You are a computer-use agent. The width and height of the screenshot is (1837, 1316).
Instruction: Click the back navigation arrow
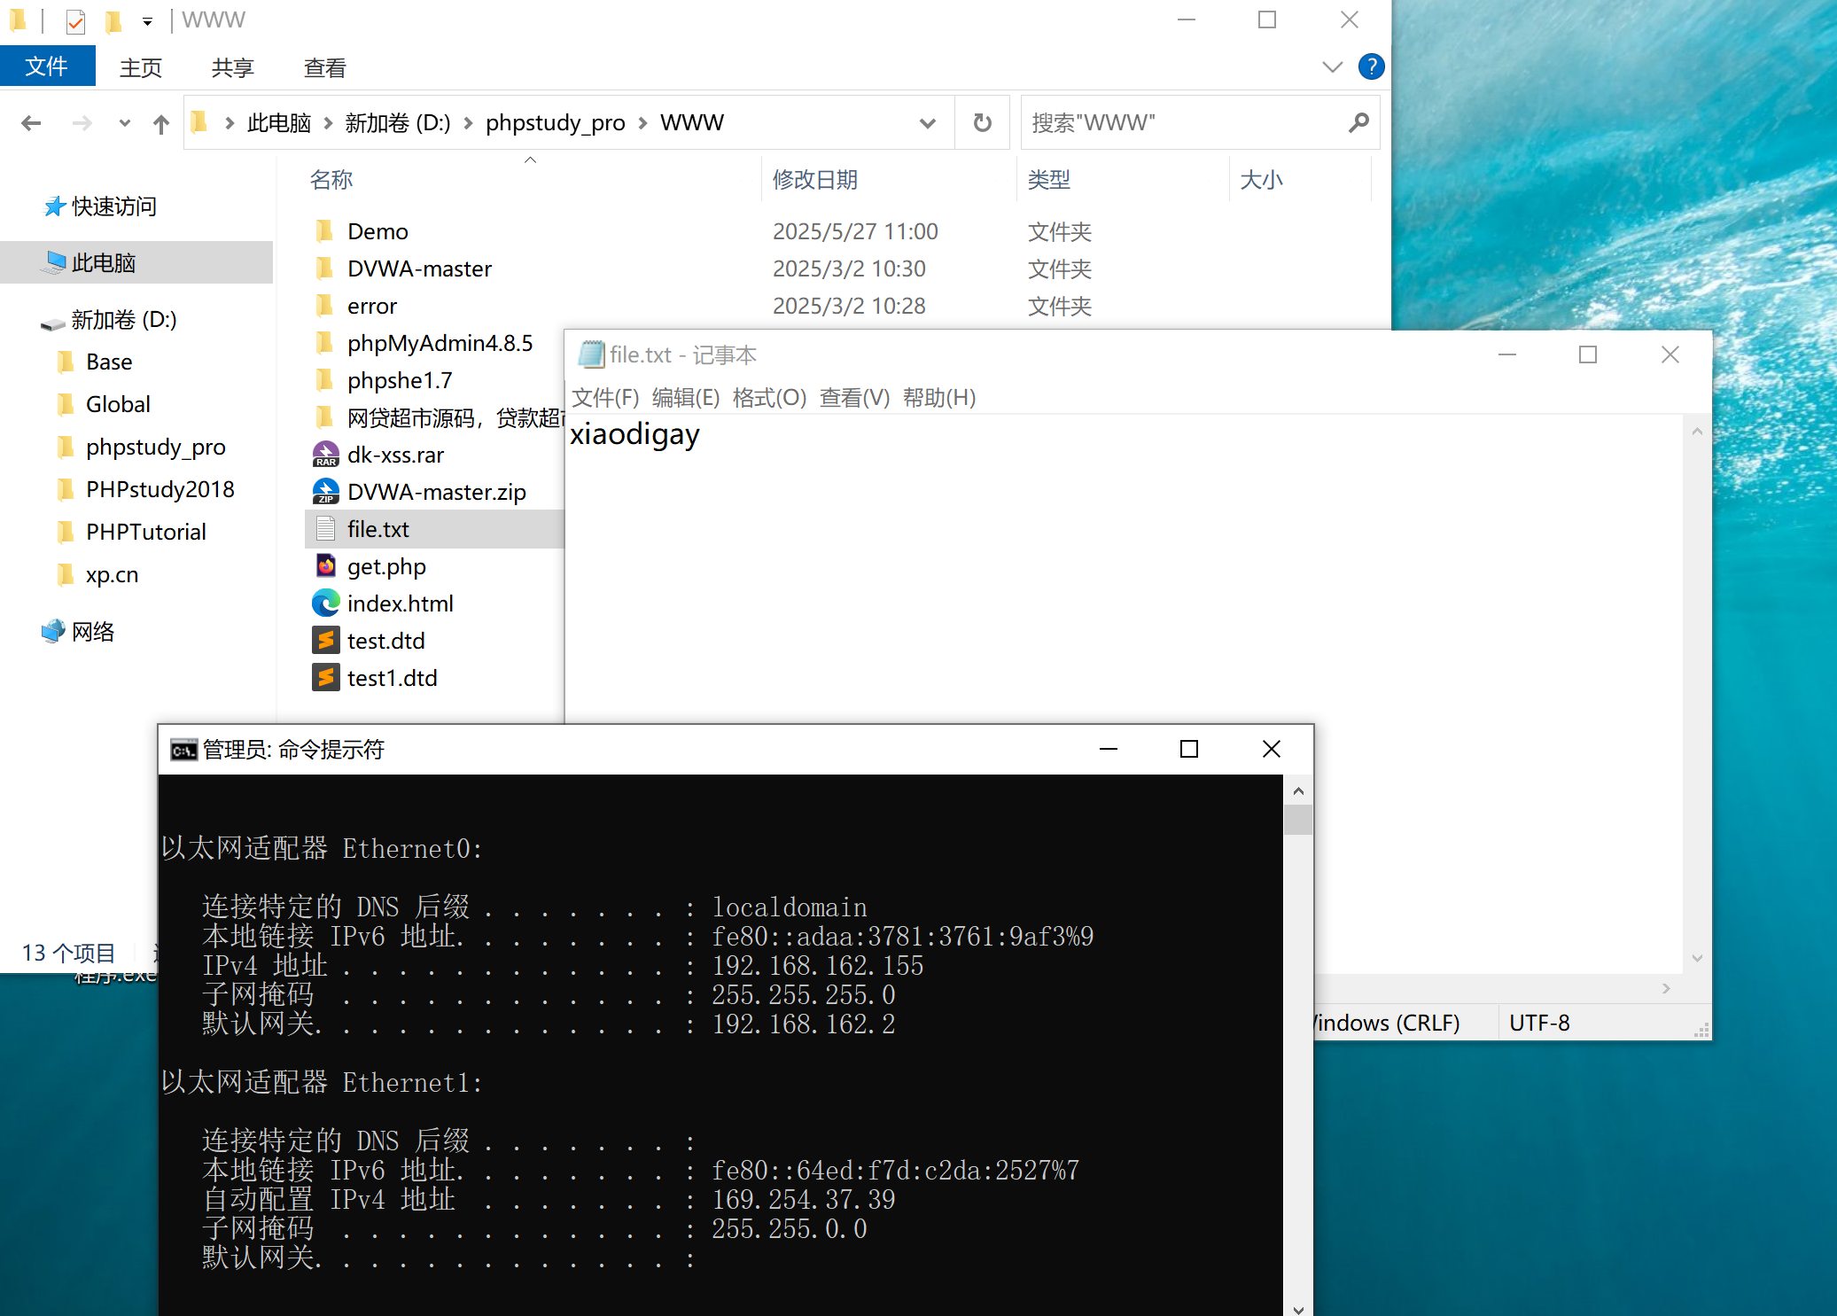(31, 123)
